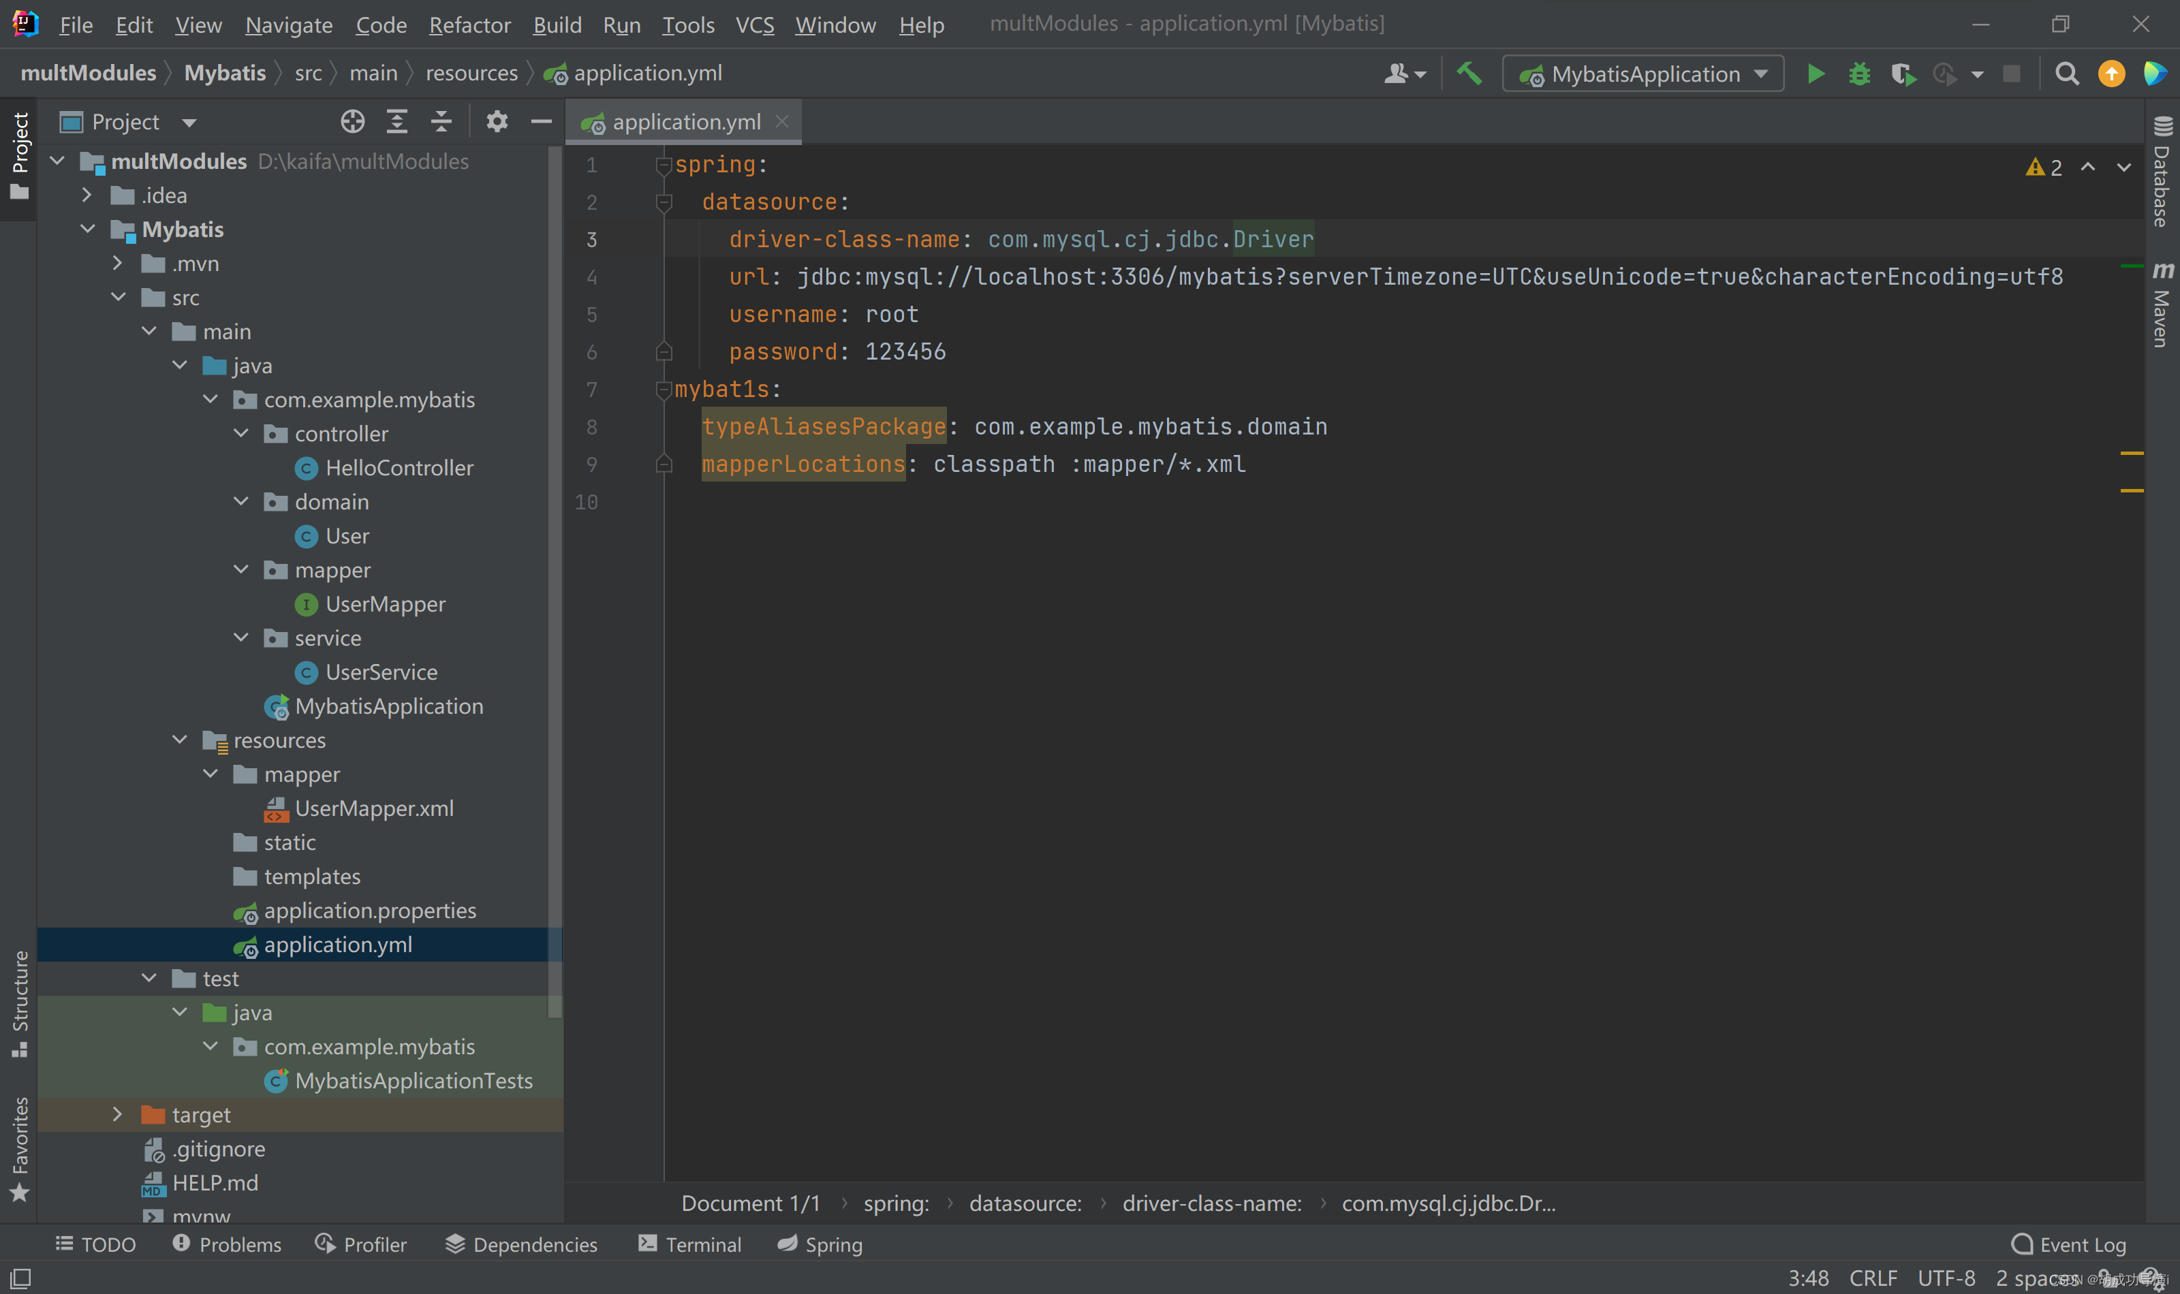Screen dimensions: 2180x1294
Task: Run with Coverage icon
Action: pyautogui.click(x=1903, y=74)
